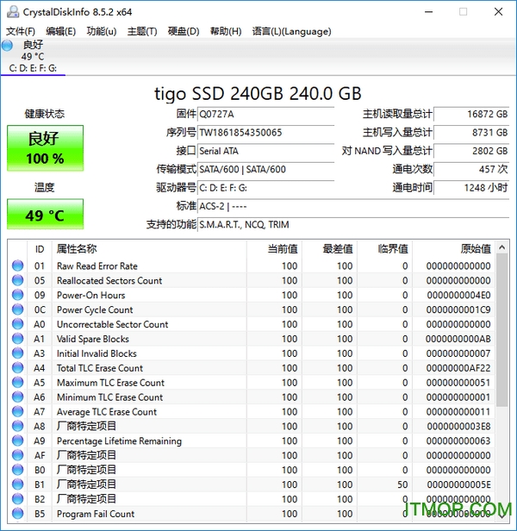
Task: Click the power-on count value 457 次
Action: (x=471, y=169)
